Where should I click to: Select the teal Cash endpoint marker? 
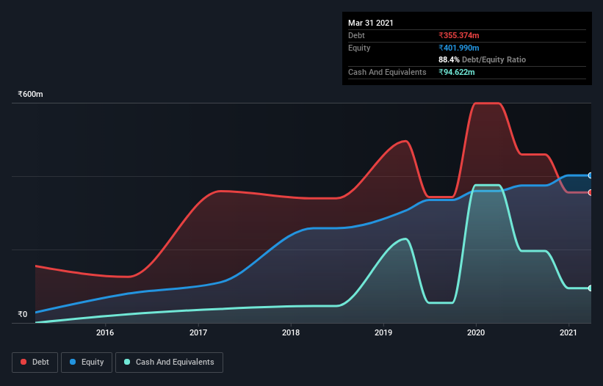[x=591, y=288]
